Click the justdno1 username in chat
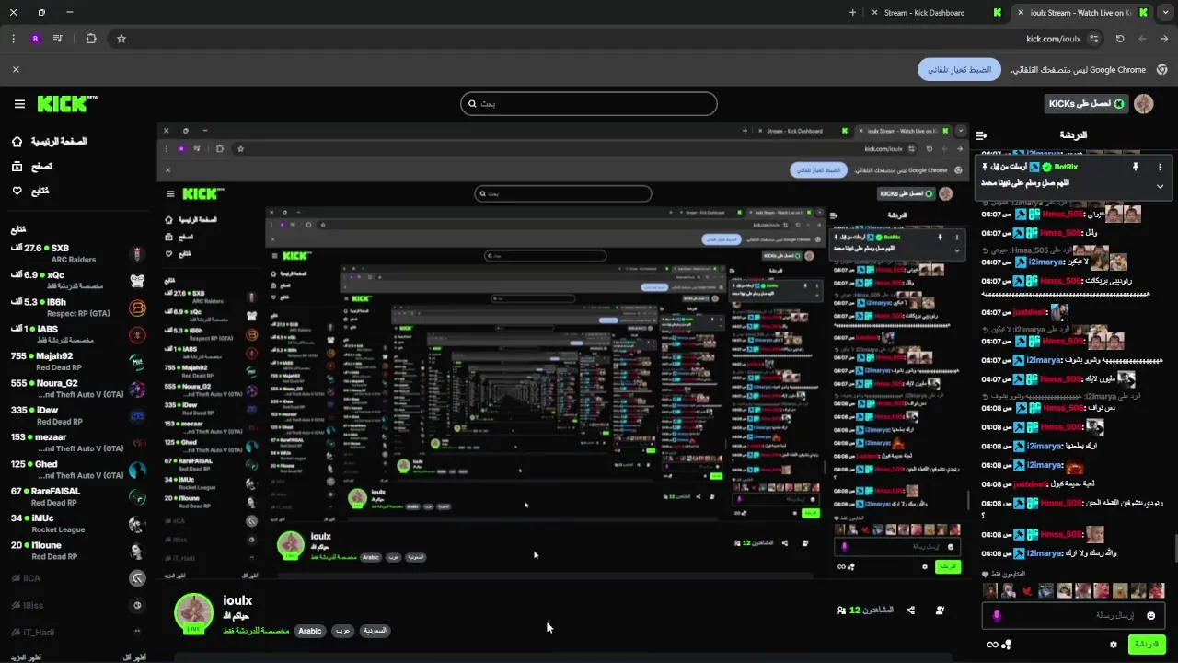Image resolution: width=1178 pixels, height=663 pixels. point(1029,313)
